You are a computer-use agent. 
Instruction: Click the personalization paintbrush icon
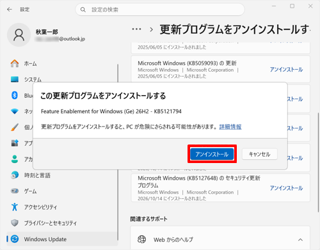click(15, 127)
